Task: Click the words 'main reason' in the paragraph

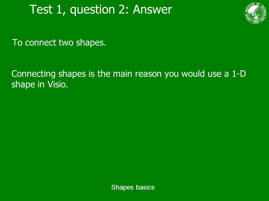Action: tap(137, 74)
